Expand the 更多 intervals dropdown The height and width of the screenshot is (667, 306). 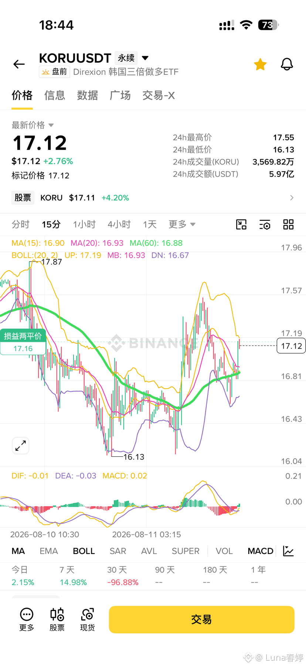tap(182, 224)
